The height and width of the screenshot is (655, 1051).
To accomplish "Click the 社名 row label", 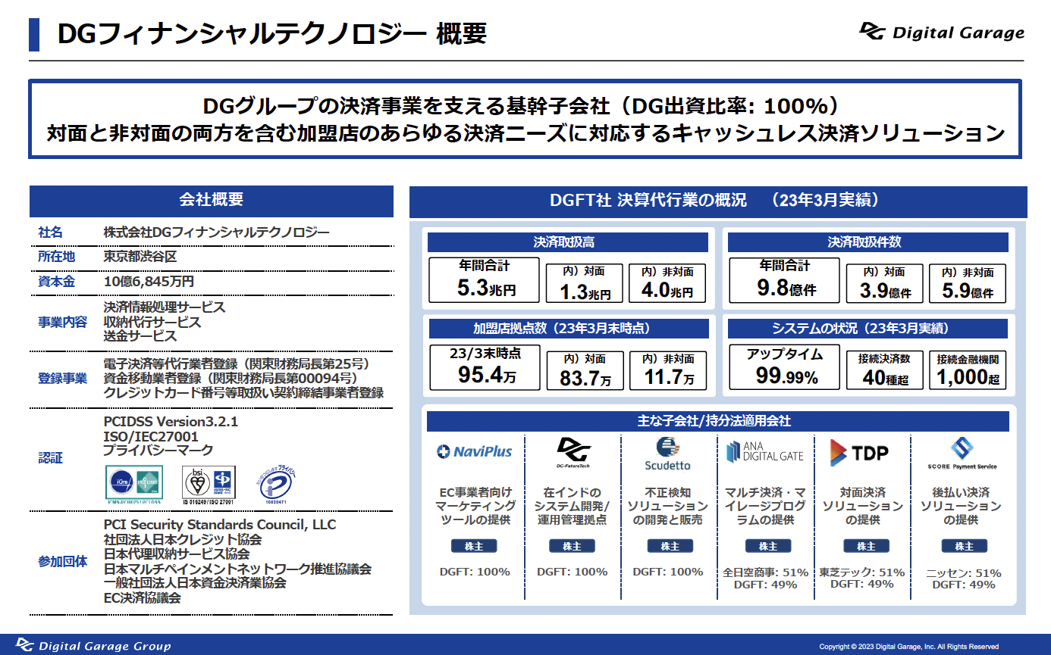I will click(x=51, y=232).
